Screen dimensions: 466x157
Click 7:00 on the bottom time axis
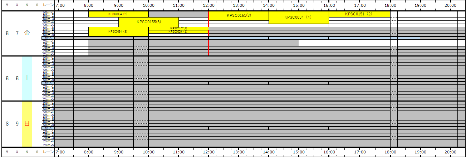click(x=60, y=152)
